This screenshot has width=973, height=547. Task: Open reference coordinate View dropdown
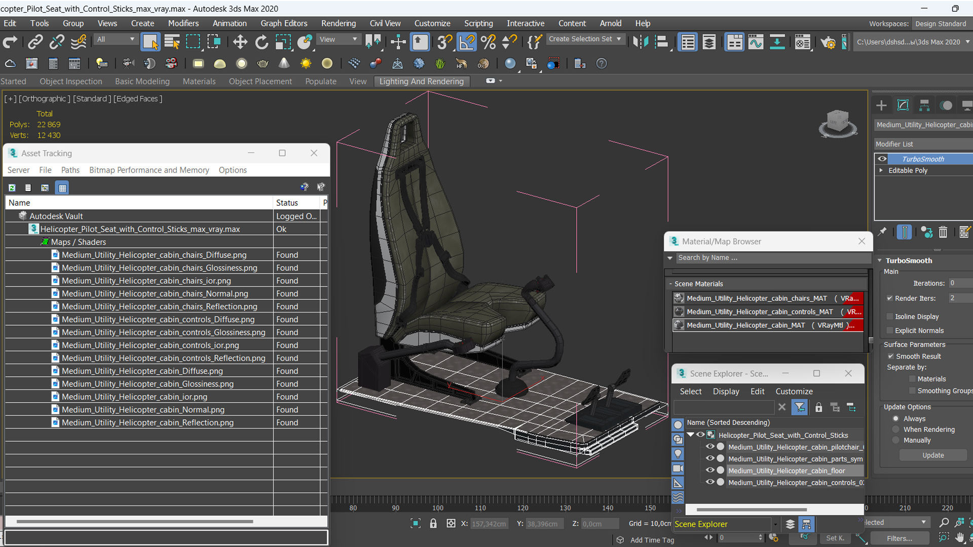click(338, 39)
